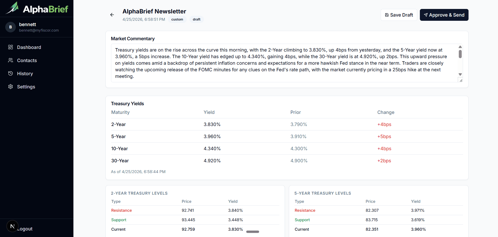Click the draft status badge
The width and height of the screenshot is (498, 237).
(x=197, y=19)
